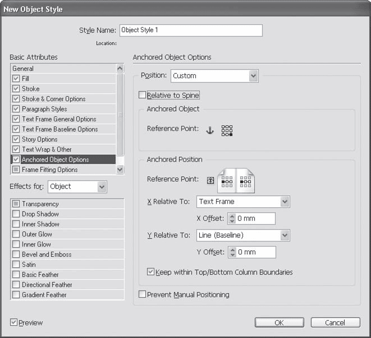The height and width of the screenshot is (338, 371).
Task: Enable Prevent Manual Positioning
Action: (143, 294)
